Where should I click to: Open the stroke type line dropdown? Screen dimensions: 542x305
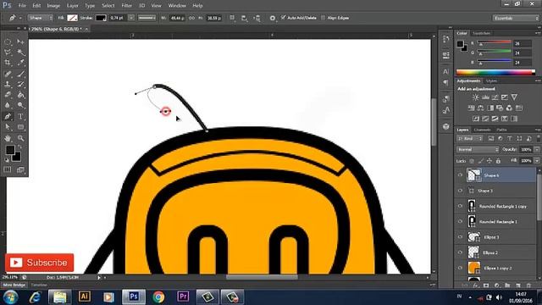[147, 18]
